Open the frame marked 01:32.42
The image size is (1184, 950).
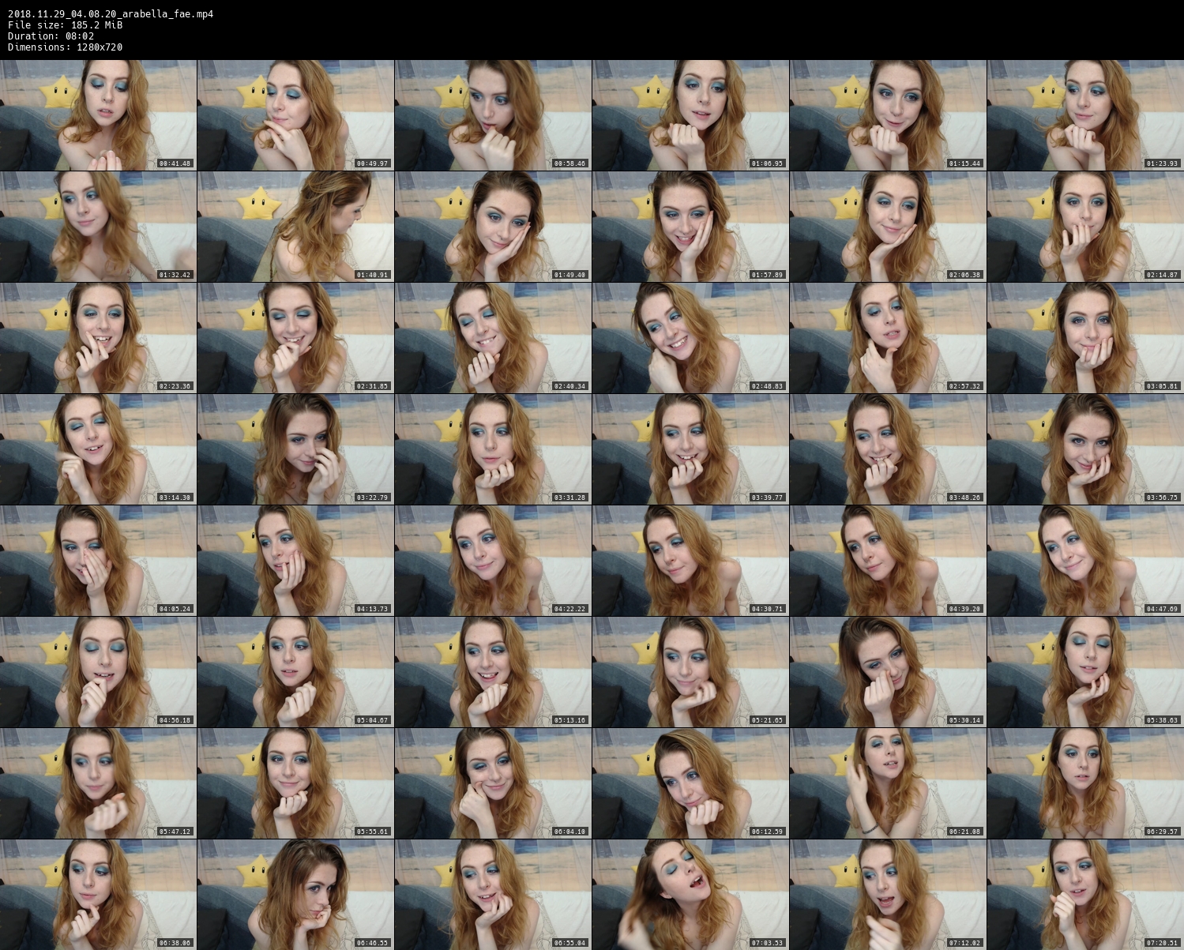click(98, 227)
